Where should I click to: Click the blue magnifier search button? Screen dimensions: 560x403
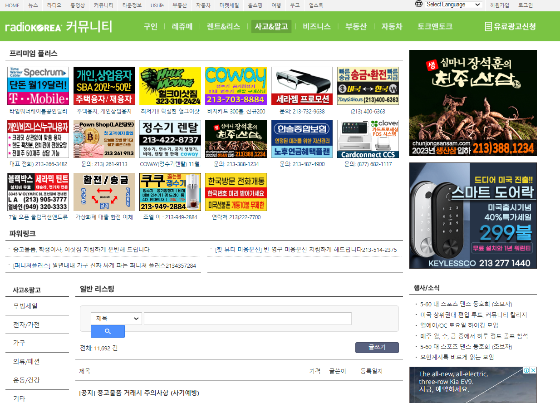click(x=108, y=331)
